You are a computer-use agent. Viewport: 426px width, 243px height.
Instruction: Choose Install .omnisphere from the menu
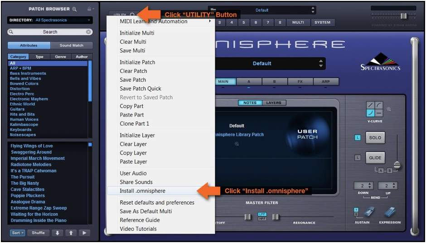[161, 191]
